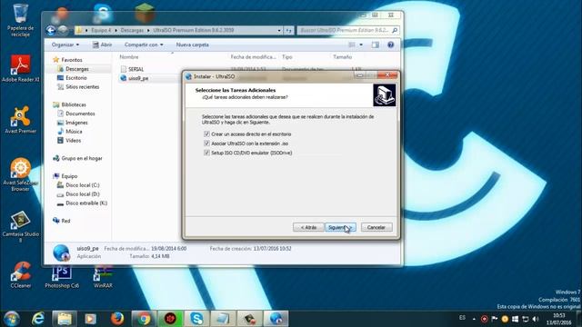Select the Avast Premier desktop icon
Image resolution: width=582 pixels, height=327 pixels.
[20, 120]
